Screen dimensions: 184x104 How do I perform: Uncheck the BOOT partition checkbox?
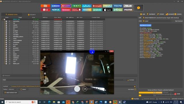tap(6, 46)
